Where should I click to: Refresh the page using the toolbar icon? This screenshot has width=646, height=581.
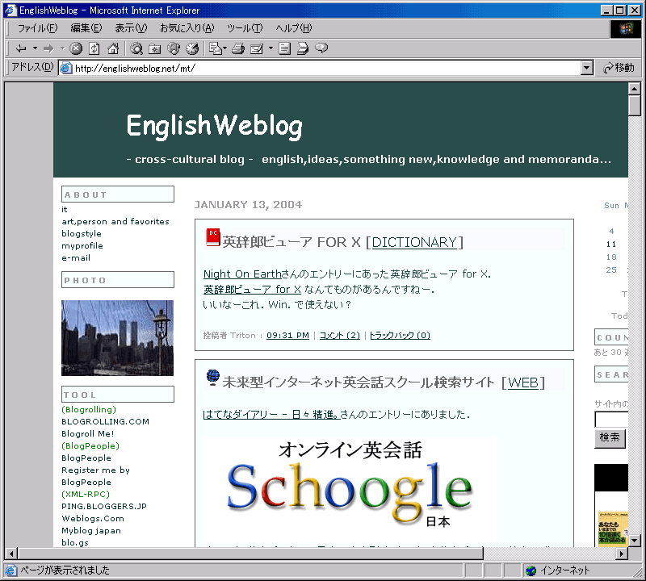click(x=94, y=48)
